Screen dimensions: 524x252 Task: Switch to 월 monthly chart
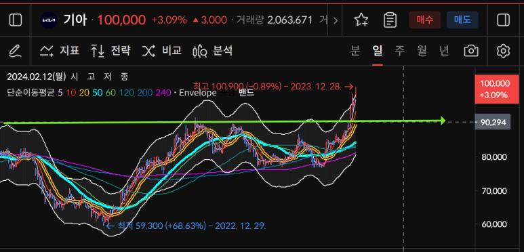(422, 51)
